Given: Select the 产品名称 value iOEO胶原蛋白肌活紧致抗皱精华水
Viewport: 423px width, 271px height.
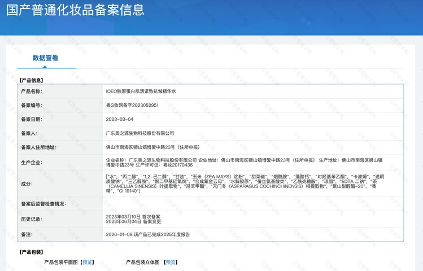Looking at the screenshot, I should click(x=141, y=91).
